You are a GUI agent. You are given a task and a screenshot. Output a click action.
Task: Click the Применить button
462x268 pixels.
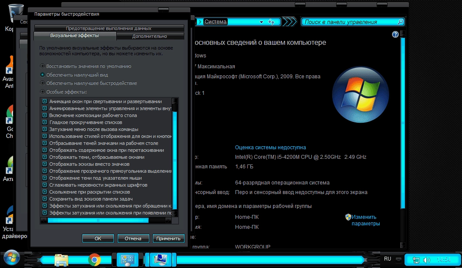point(169,238)
